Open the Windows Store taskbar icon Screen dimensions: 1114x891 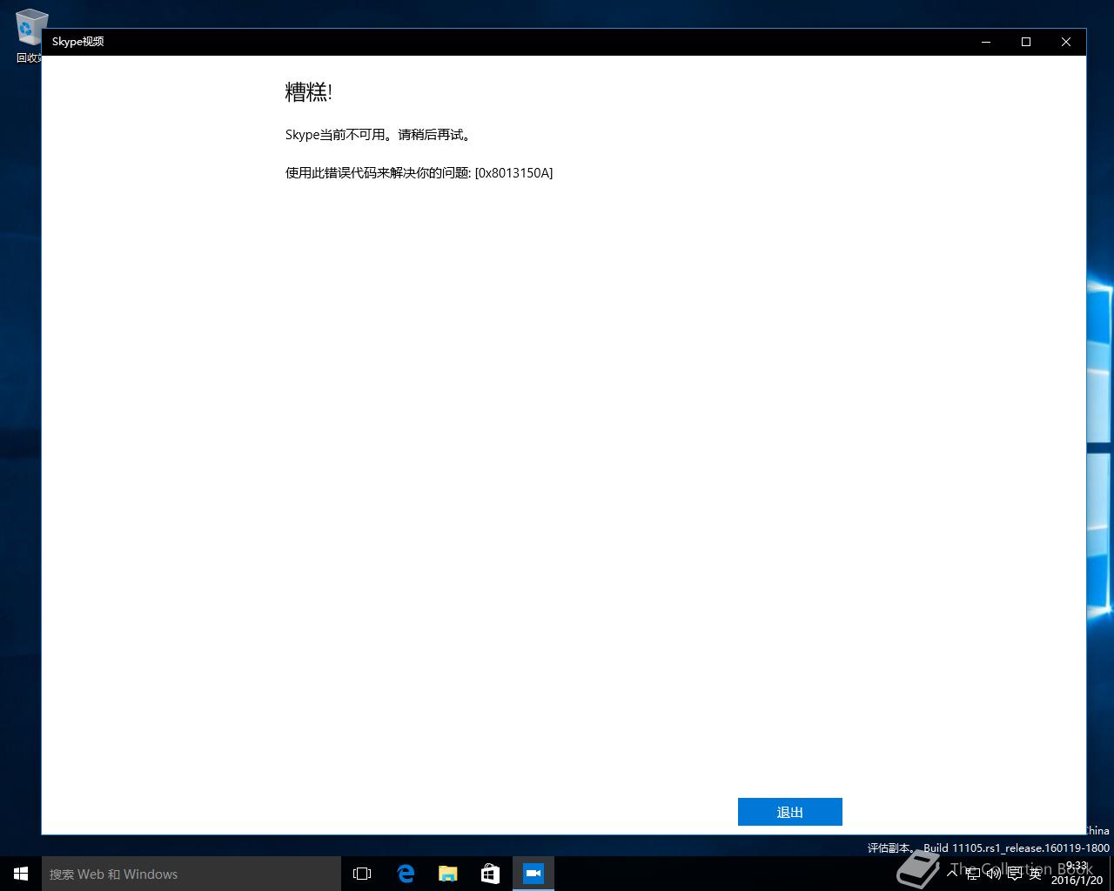click(491, 874)
